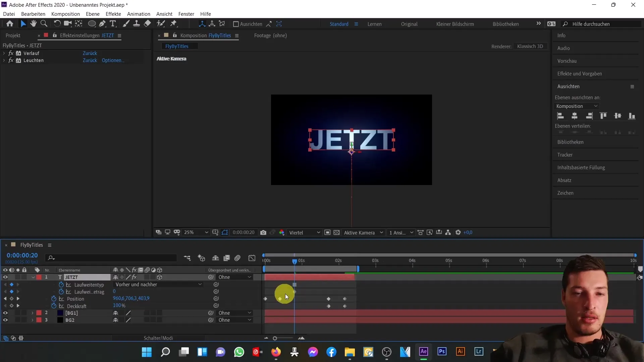Select the Hand tool
The image size is (644, 362).
(33, 23)
